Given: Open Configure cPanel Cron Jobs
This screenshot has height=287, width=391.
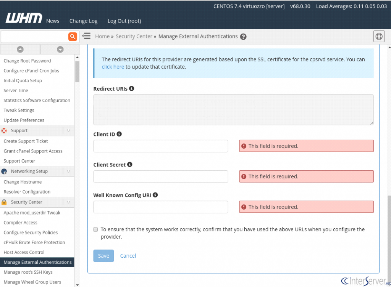Looking at the screenshot, I should [31, 71].
